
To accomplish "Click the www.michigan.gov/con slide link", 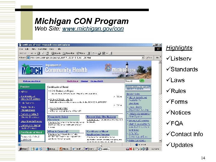I will [x=93, y=29].
